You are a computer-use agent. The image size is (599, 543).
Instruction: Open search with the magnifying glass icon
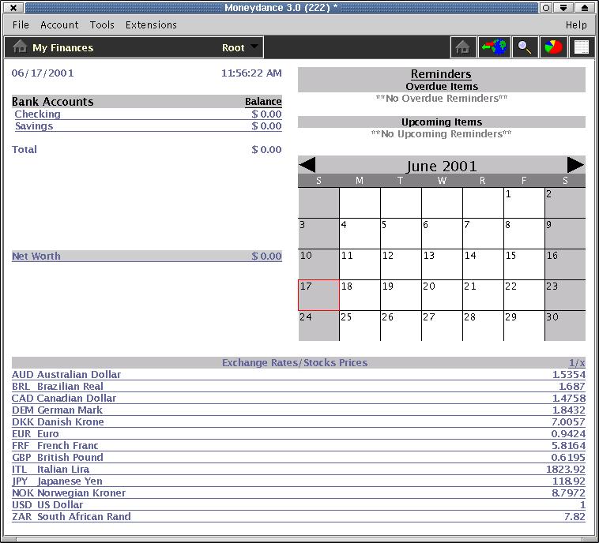[524, 47]
